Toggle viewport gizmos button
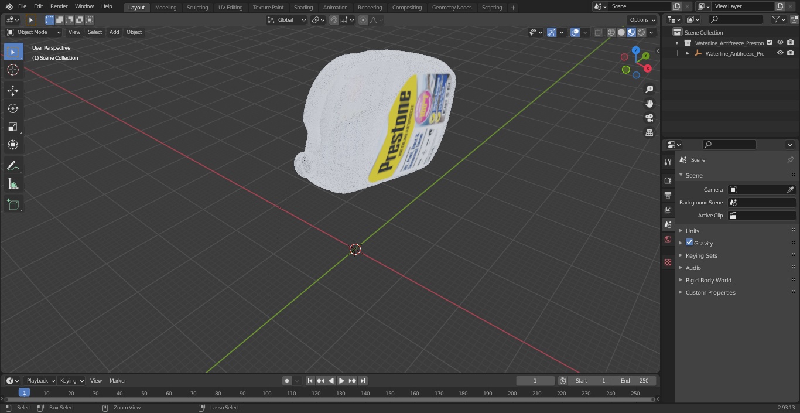This screenshot has height=413, width=800. [552, 32]
